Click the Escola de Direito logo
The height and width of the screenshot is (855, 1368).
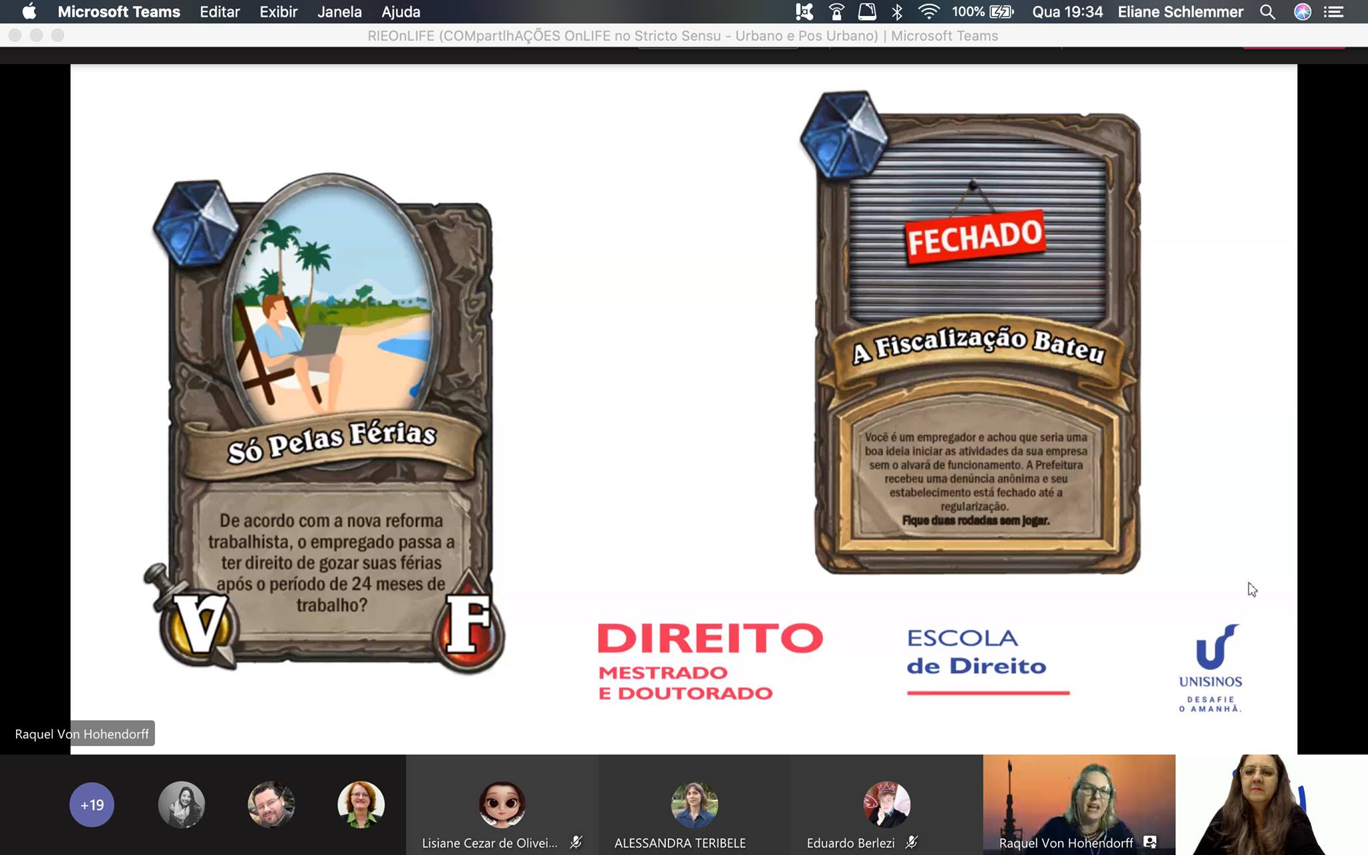(987, 661)
